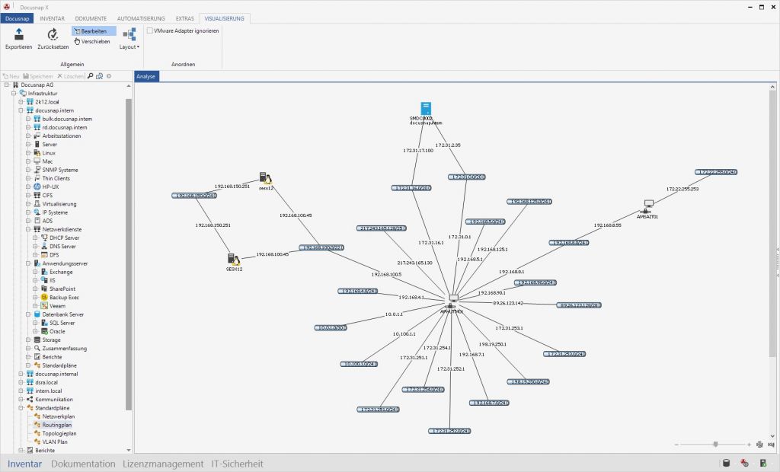Click the Zurücksetzen icon
This screenshot has width=780, height=472.
[x=52, y=38]
